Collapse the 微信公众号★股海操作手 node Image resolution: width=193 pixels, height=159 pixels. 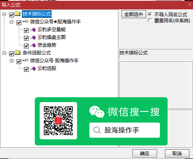(12, 22)
